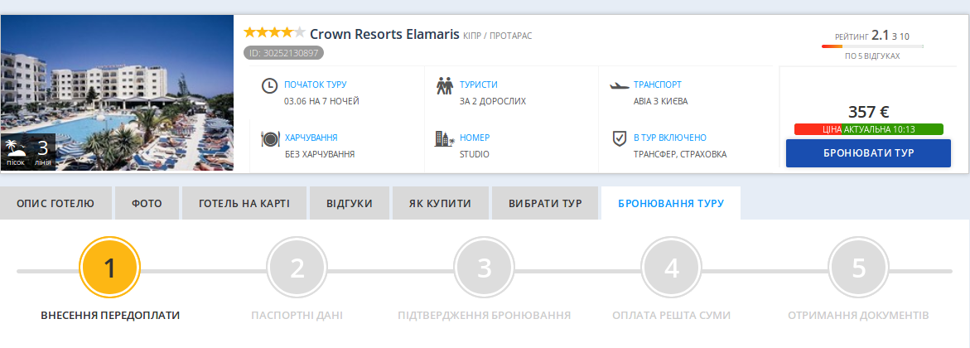Click the hotel rating progress bar
The height and width of the screenshot is (348, 970).
click(x=872, y=46)
